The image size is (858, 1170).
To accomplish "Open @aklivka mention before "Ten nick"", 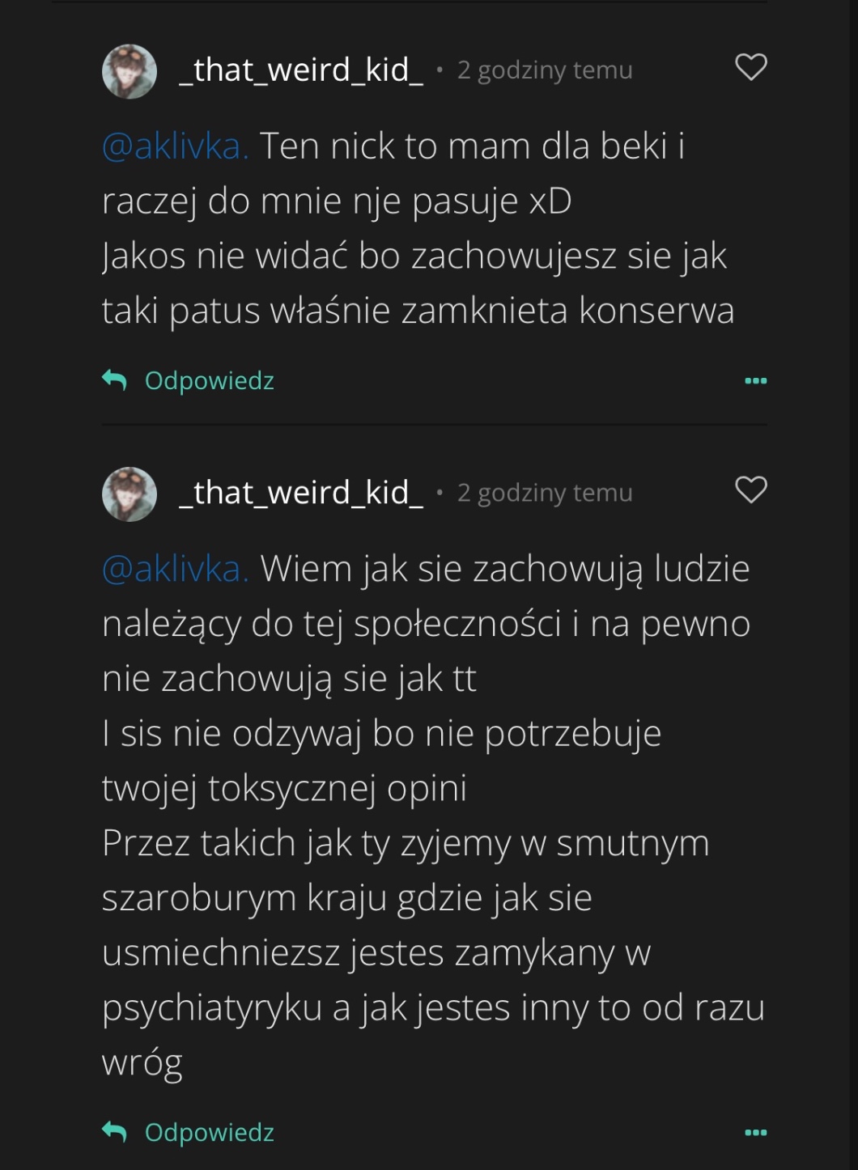I will pyautogui.click(x=175, y=146).
